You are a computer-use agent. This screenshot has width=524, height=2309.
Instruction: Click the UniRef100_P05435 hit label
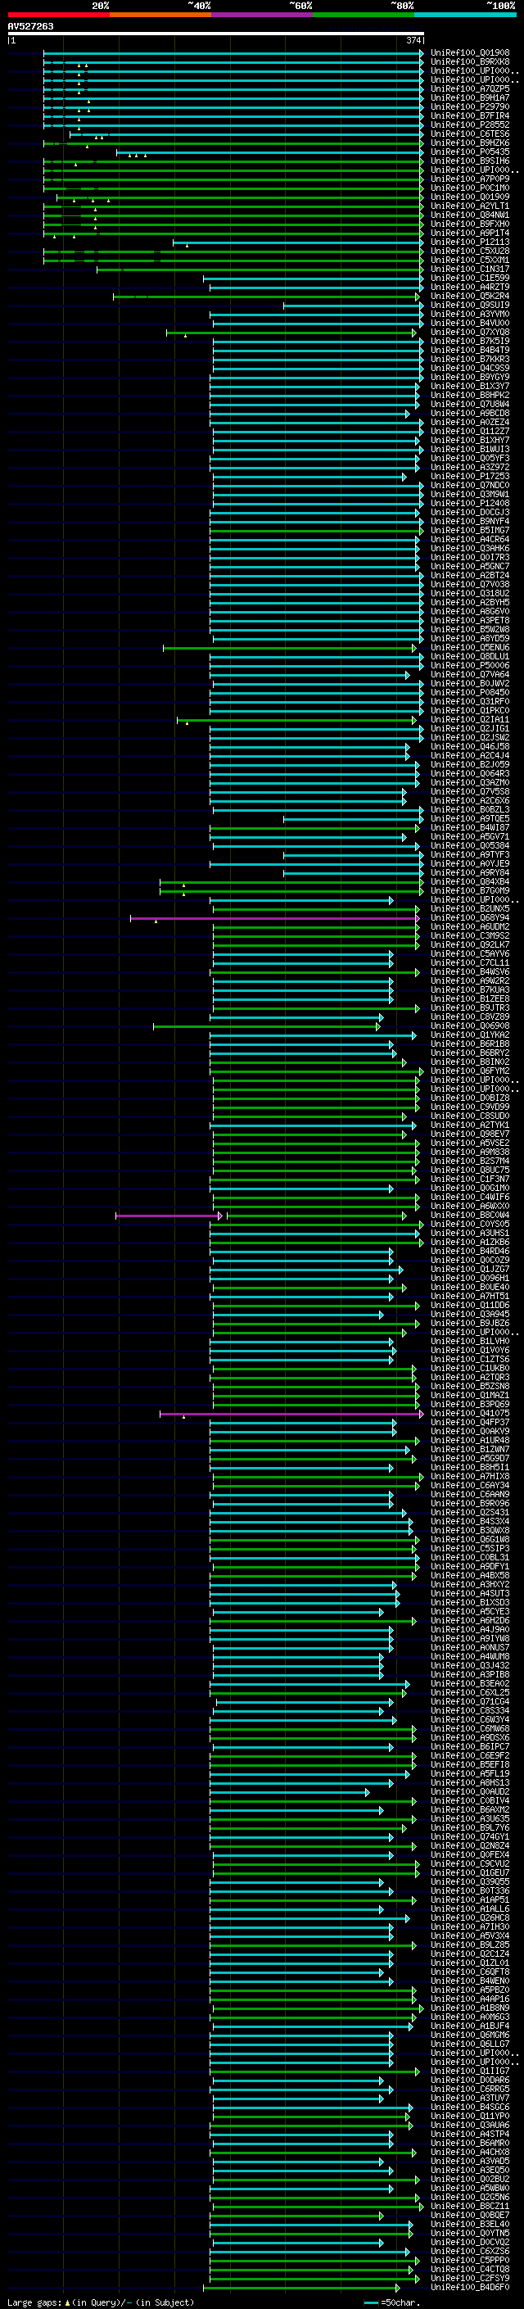click(x=470, y=152)
